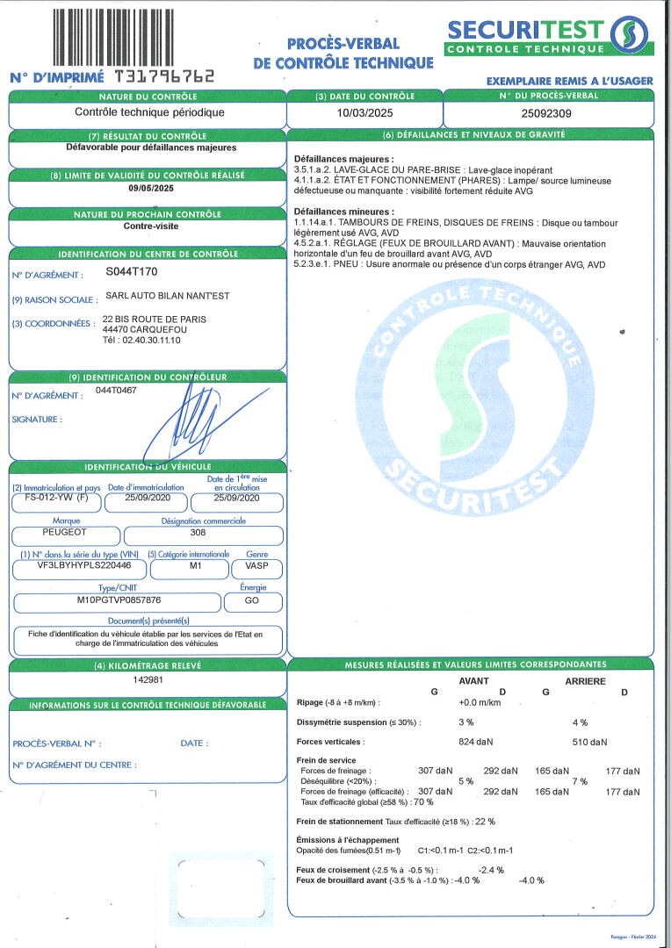
Task: Click the mileage value 142981
Action: (x=148, y=679)
